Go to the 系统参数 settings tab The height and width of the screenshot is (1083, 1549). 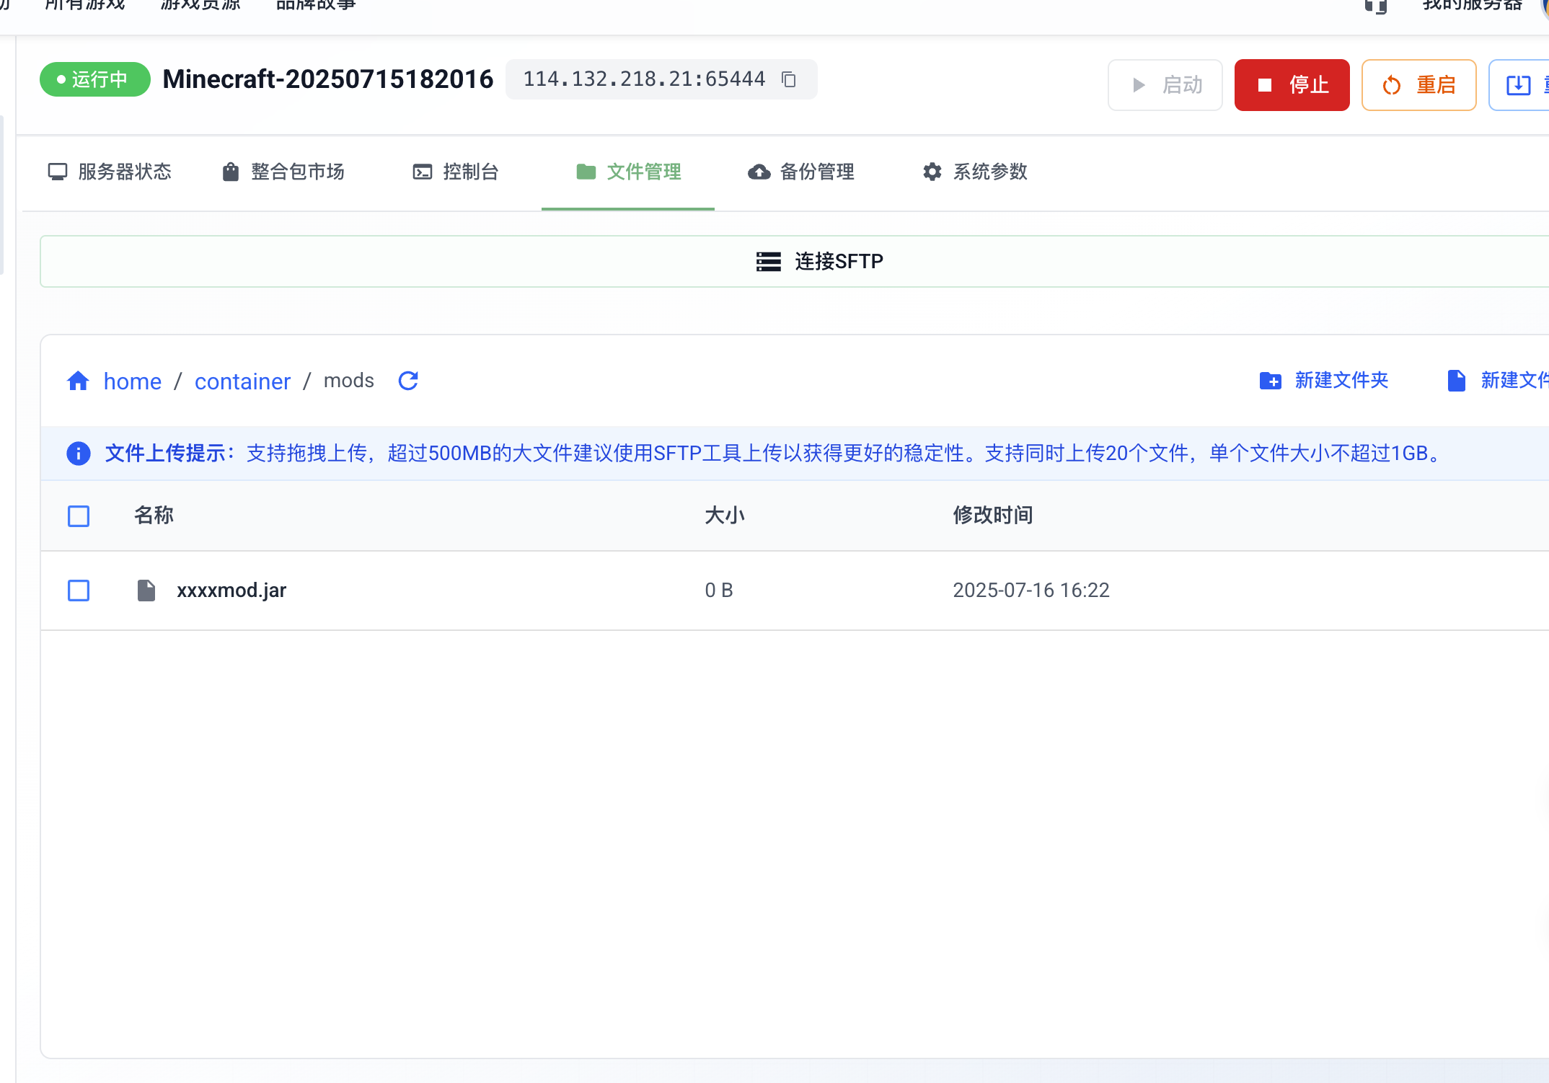click(975, 172)
